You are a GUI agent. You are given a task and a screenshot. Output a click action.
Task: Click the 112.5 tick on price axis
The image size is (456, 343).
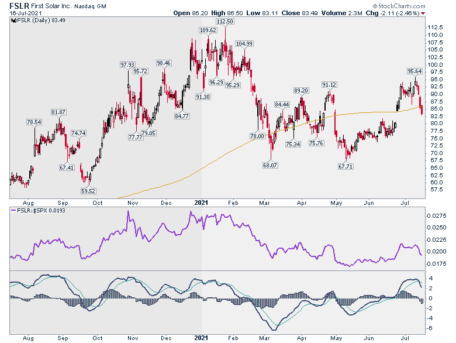coord(435,28)
